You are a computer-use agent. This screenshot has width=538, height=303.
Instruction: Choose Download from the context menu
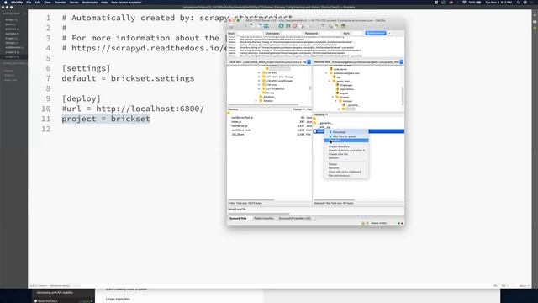[346, 132]
